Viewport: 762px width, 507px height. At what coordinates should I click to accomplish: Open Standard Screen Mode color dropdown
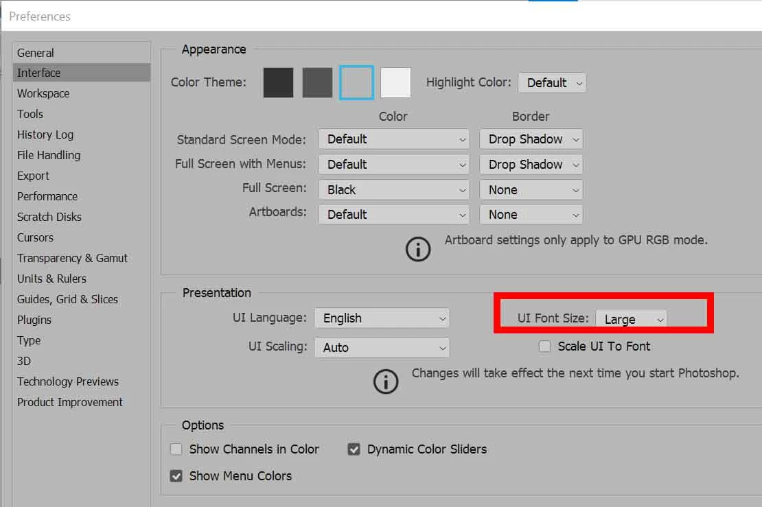[x=393, y=139]
